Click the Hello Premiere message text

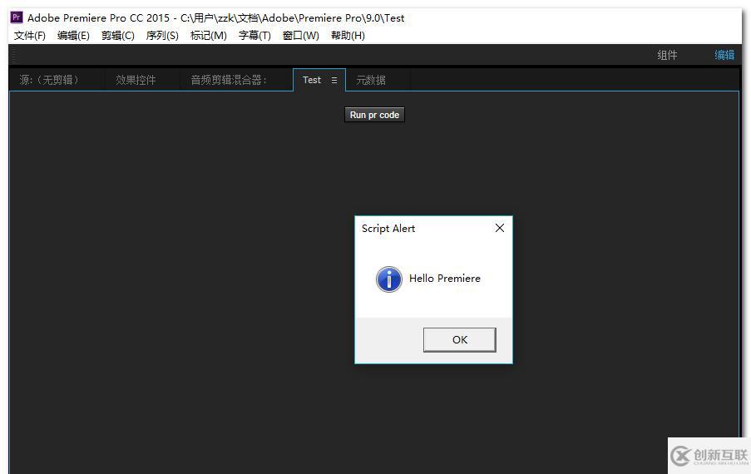pos(444,279)
